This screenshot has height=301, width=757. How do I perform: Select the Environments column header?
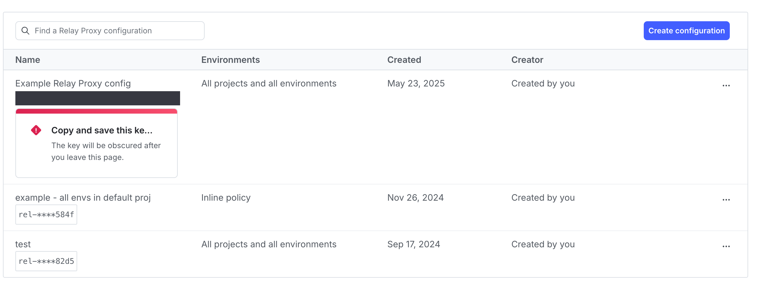[230, 60]
